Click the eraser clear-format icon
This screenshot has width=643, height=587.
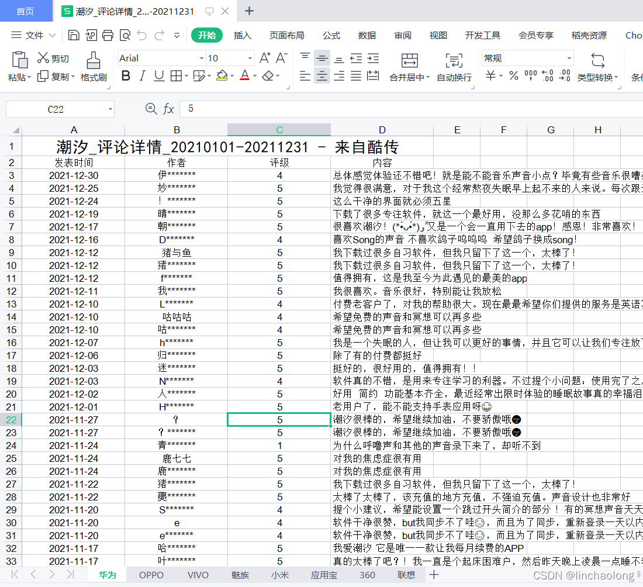point(268,76)
